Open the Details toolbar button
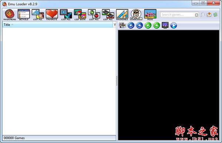The width and height of the screenshot is (222, 143). tap(24, 15)
